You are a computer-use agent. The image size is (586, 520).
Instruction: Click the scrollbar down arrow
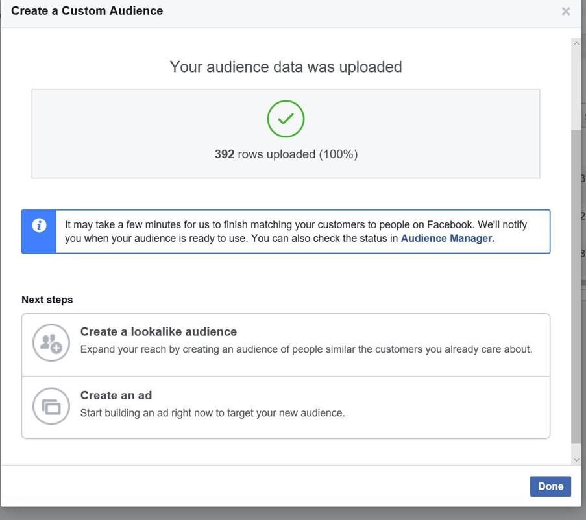[576, 459]
